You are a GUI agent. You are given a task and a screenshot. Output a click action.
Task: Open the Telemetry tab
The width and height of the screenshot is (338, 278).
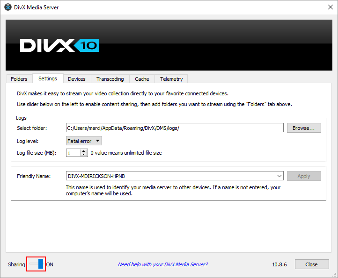pyautogui.click(x=171, y=79)
